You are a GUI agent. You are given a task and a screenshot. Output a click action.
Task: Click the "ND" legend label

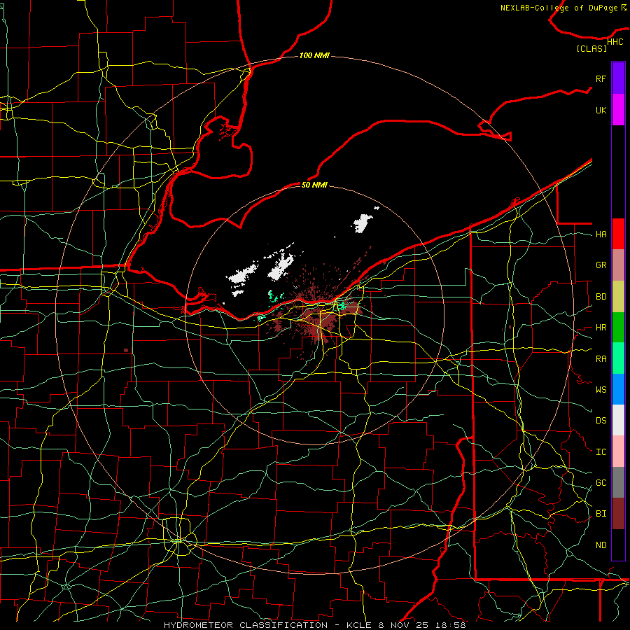coord(601,545)
